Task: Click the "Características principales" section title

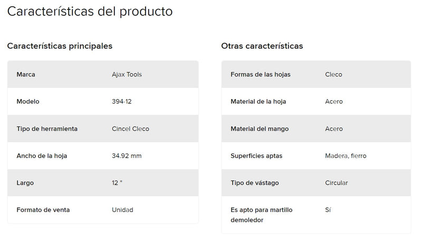Action: click(x=60, y=46)
